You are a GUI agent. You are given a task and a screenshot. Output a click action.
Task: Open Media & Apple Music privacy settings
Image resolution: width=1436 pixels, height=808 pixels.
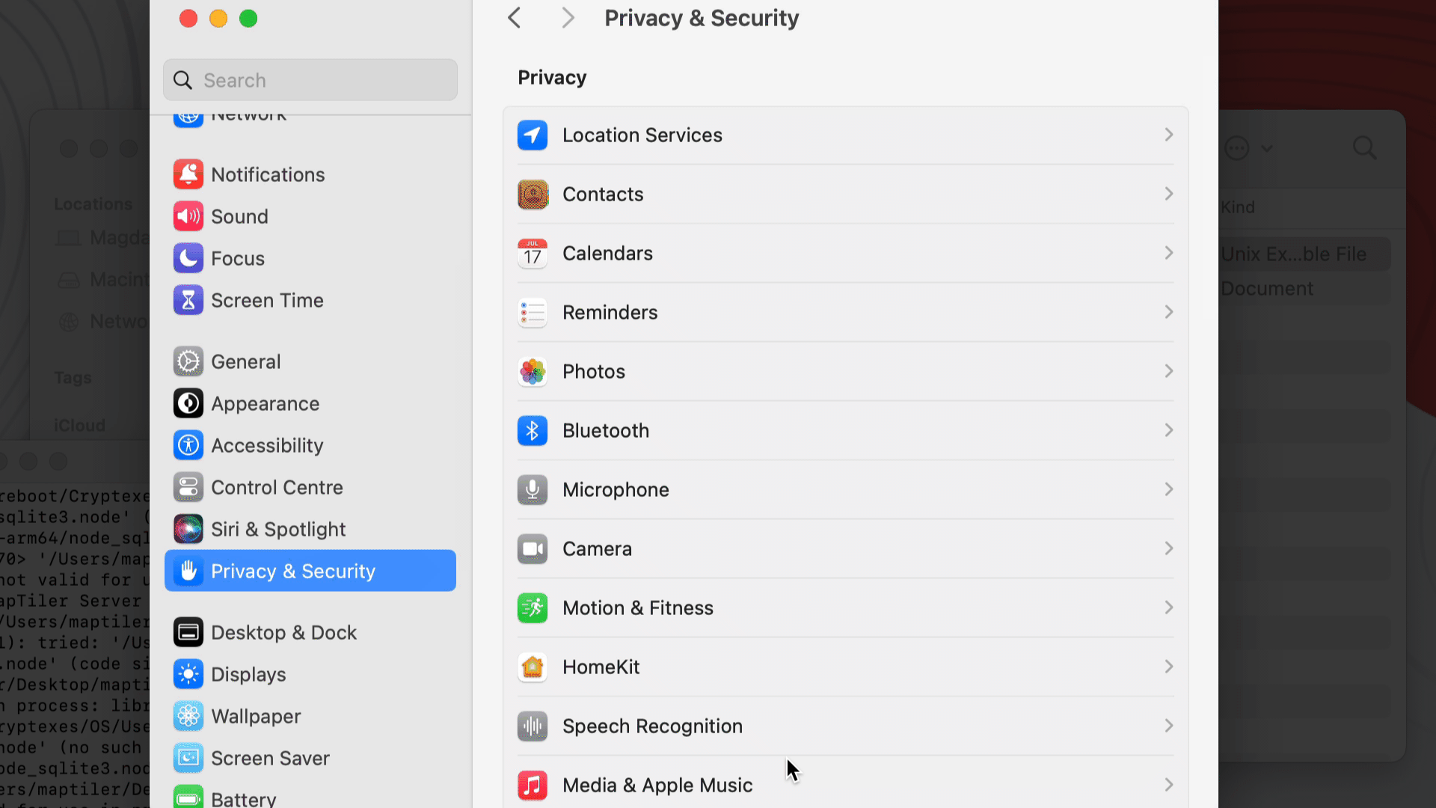657,786
